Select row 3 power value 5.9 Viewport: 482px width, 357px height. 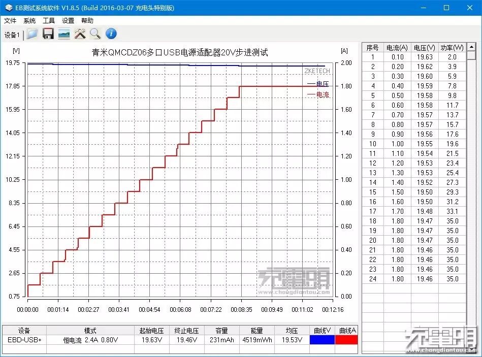[452, 76]
